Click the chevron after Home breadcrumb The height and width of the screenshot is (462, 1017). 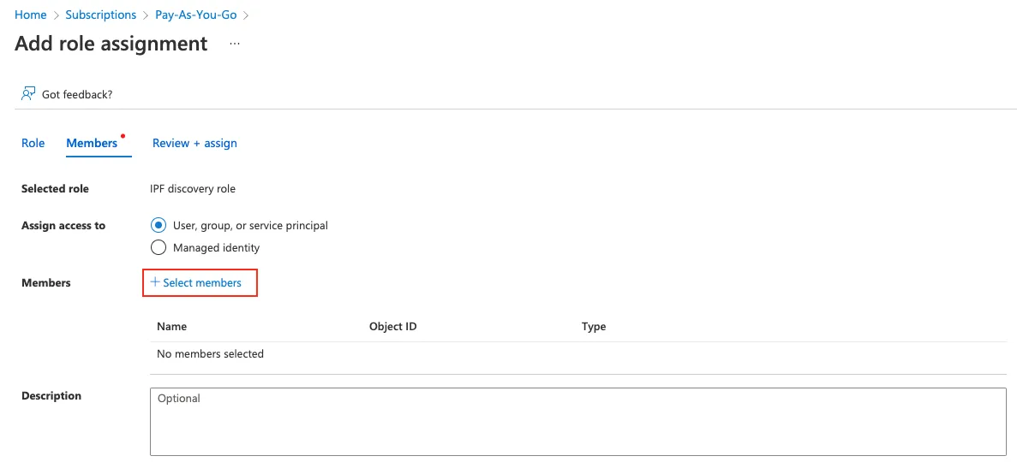pyautogui.click(x=56, y=15)
